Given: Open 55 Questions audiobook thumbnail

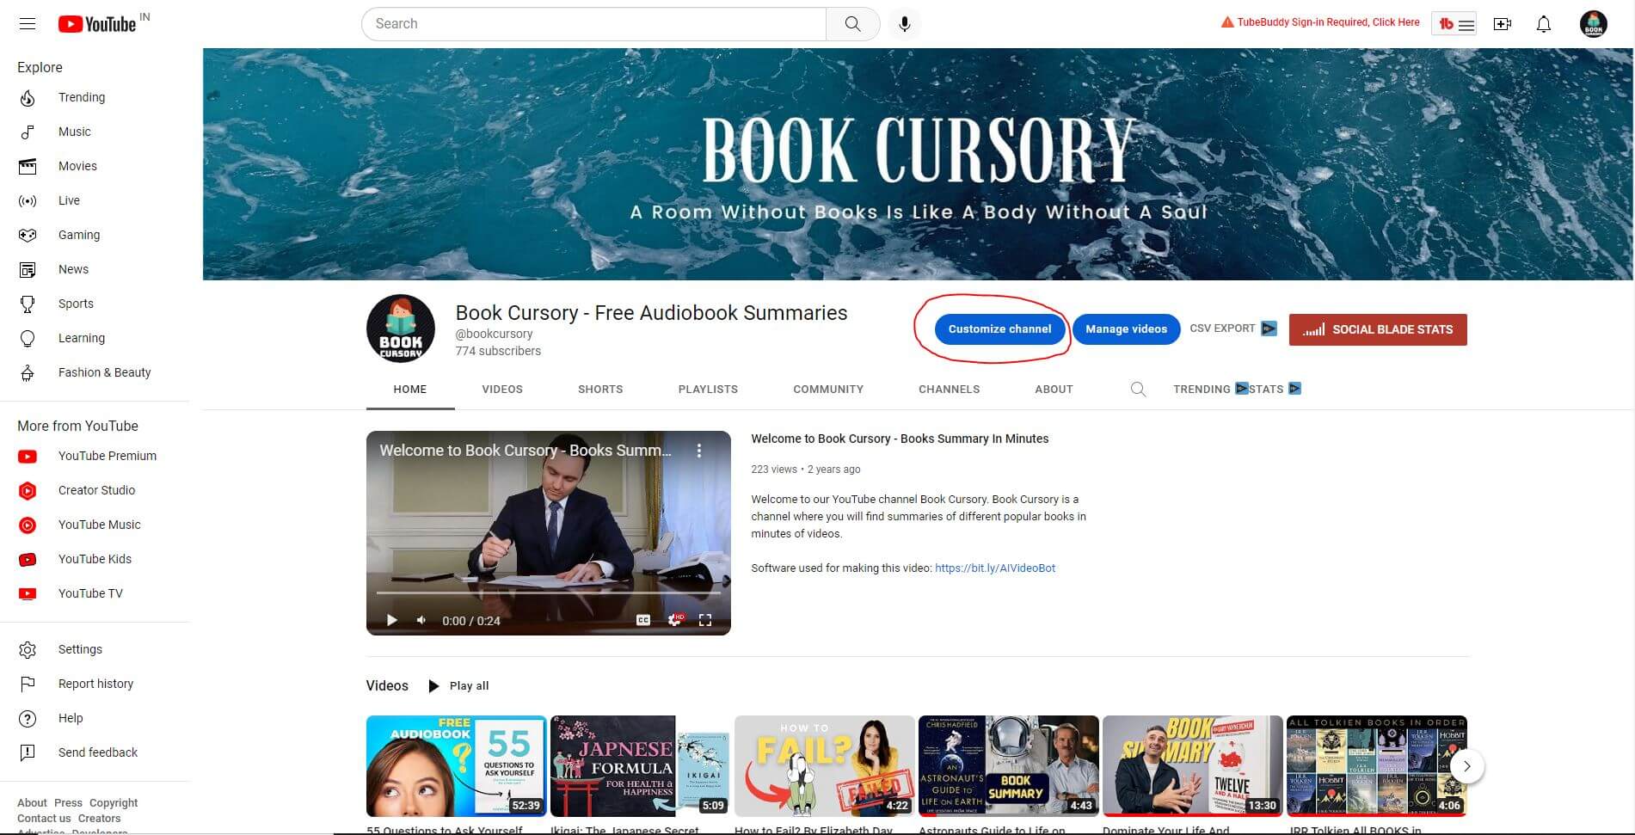Looking at the screenshot, I should click(456, 765).
